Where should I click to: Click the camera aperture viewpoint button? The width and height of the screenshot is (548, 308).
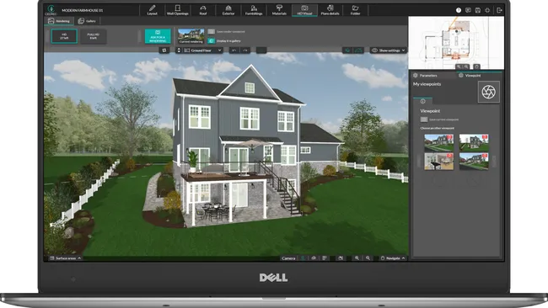pos(489,92)
